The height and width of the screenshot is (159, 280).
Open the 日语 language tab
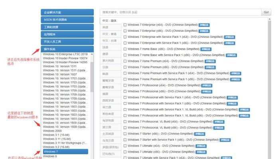(x=110, y=67)
